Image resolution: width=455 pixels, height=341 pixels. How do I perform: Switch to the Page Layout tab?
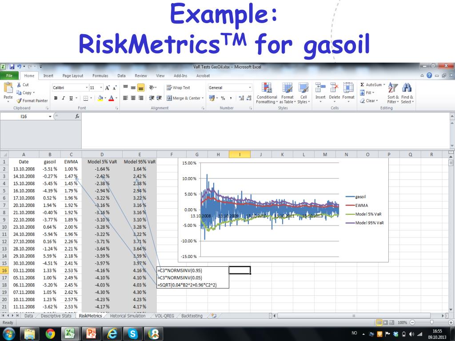click(x=73, y=75)
